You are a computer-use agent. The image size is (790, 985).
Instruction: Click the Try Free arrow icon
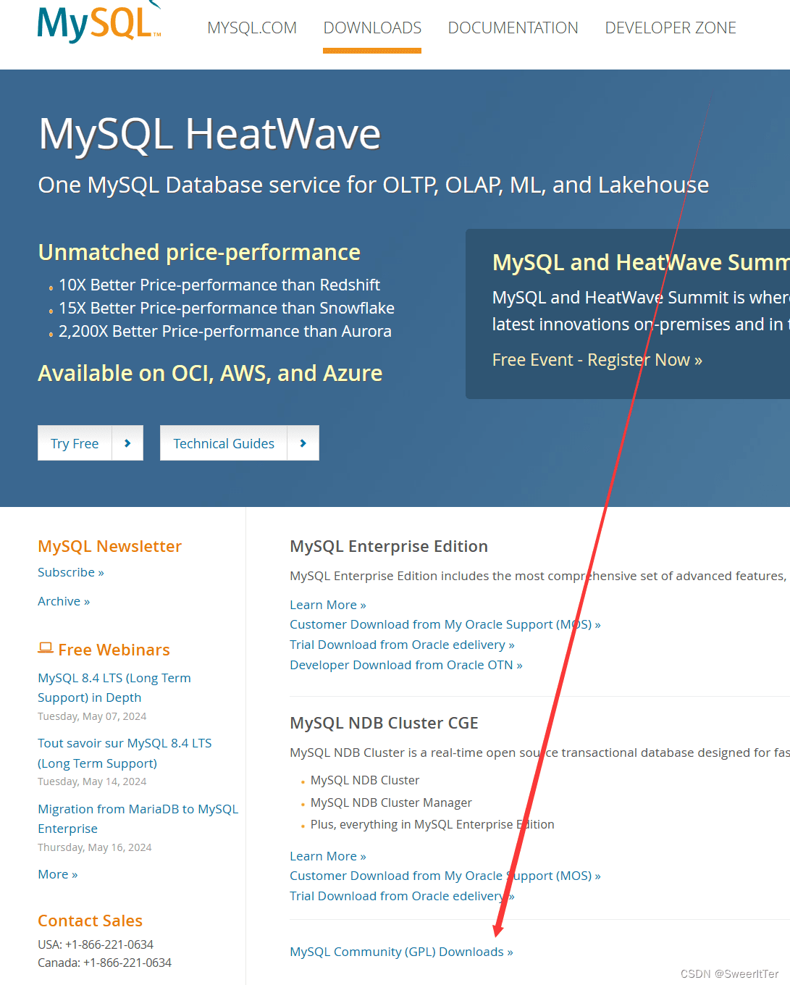coord(127,443)
